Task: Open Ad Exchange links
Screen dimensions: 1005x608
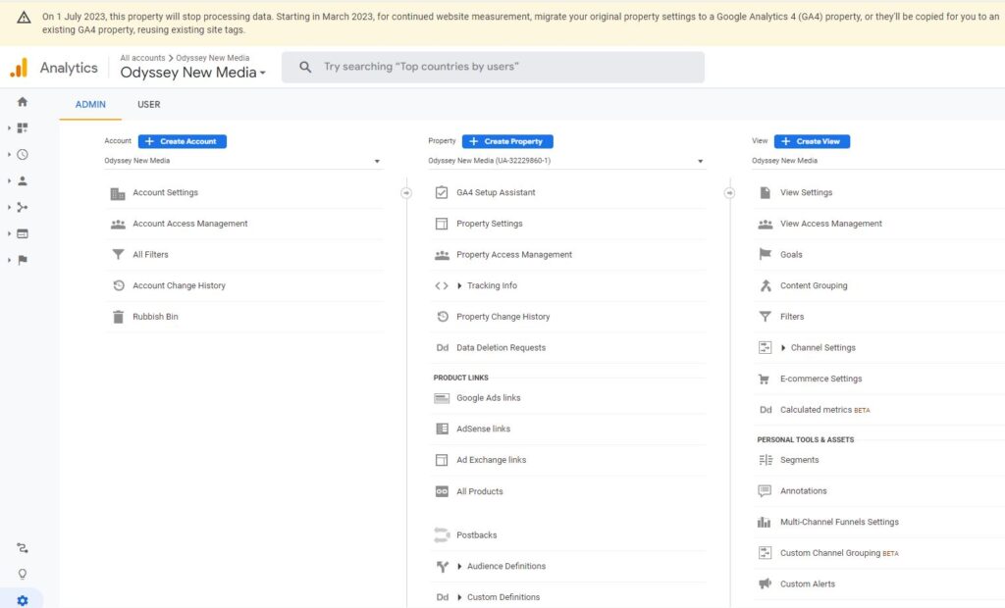Action: 491,460
